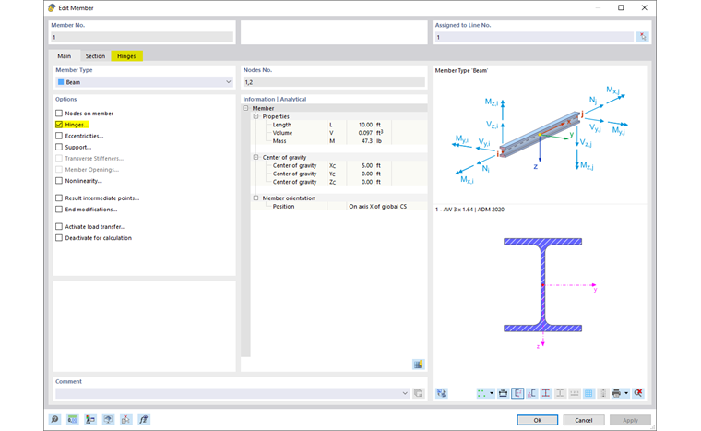The width and height of the screenshot is (701, 431).
Task: Click the Position row label
Action: [x=283, y=207]
